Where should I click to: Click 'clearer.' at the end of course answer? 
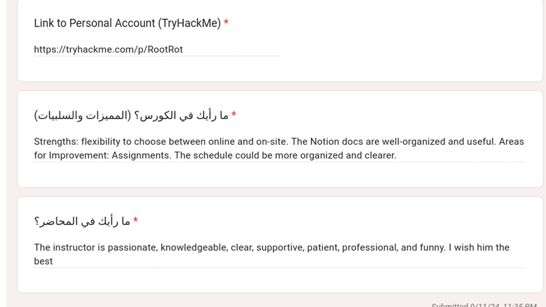point(380,155)
